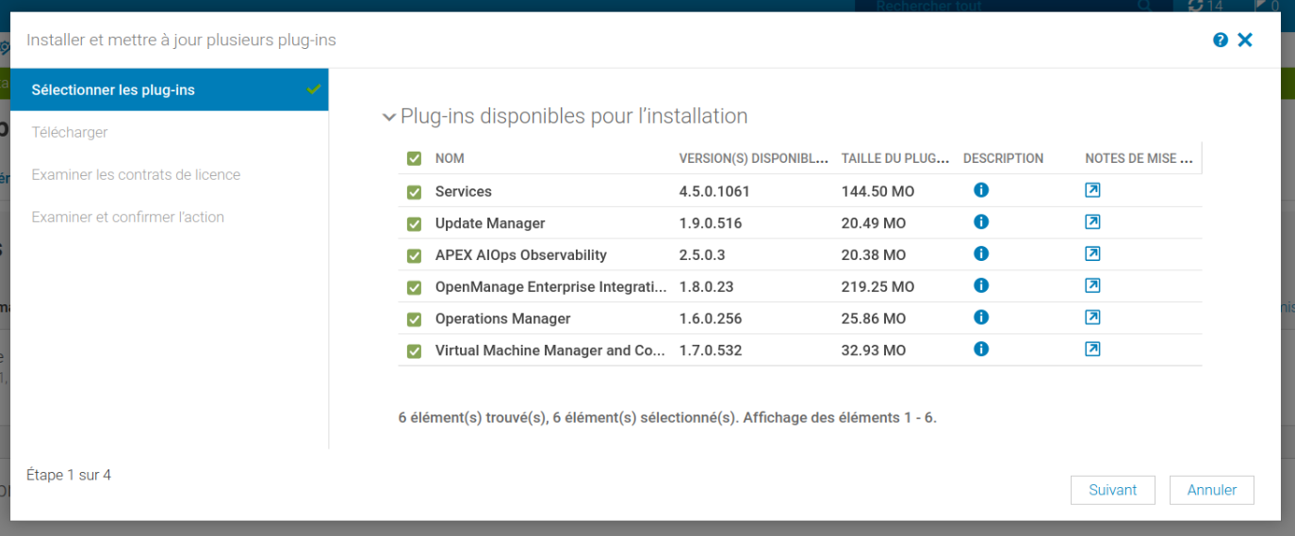Image resolution: width=1295 pixels, height=536 pixels.
Task: Open Examiner et confirmer l'action step
Action: pyautogui.click(x=128, y=217)
